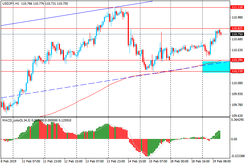Select the 110.825 resistance price label

237,28
